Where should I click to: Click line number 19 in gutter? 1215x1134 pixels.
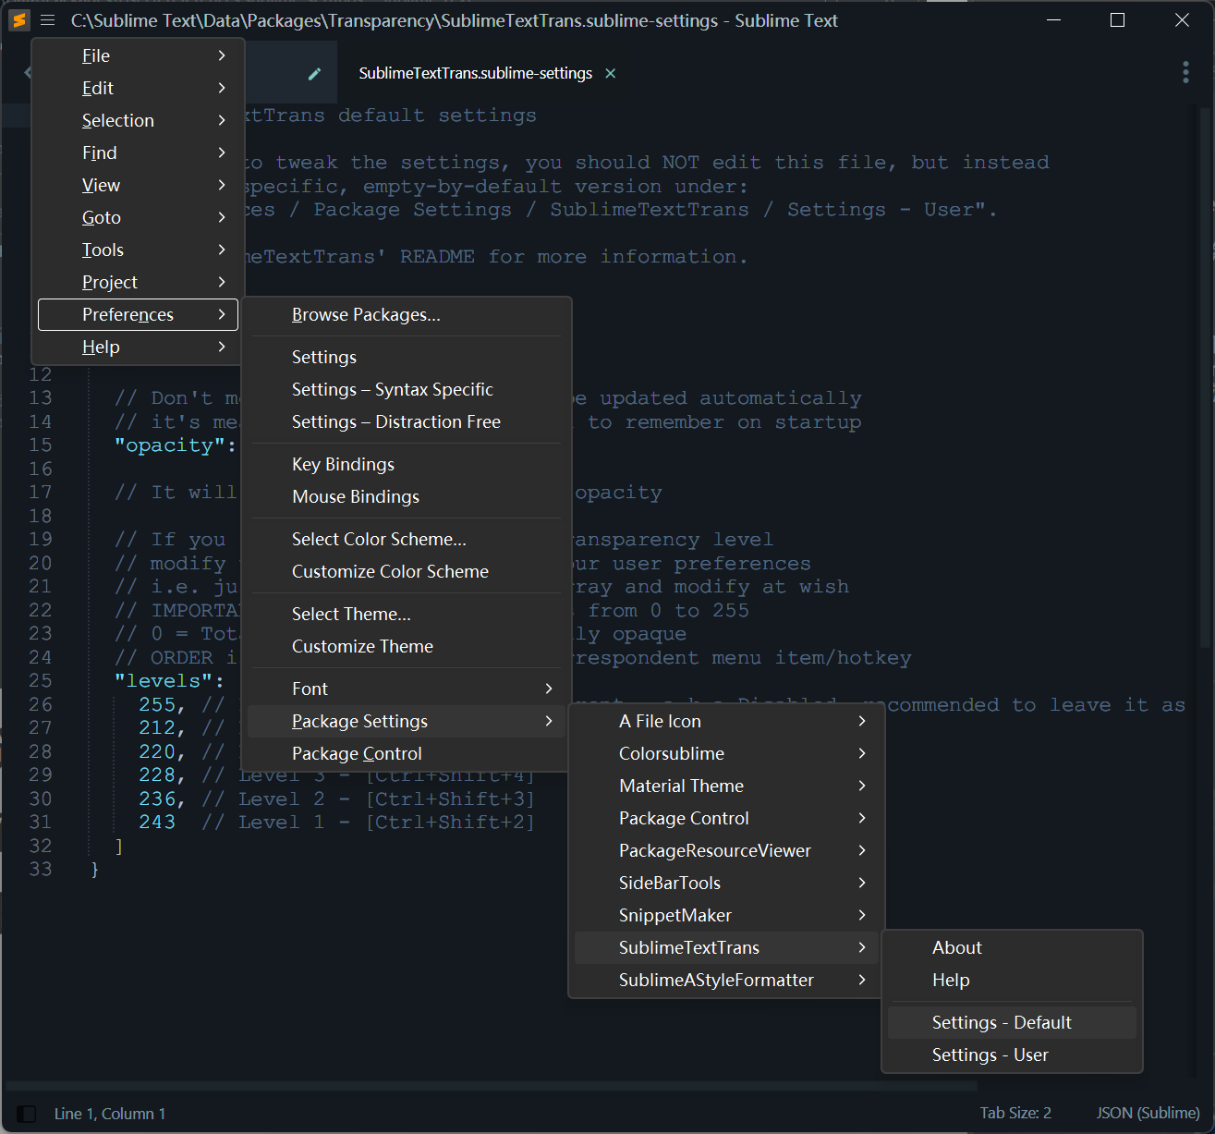tap(41, 539)
